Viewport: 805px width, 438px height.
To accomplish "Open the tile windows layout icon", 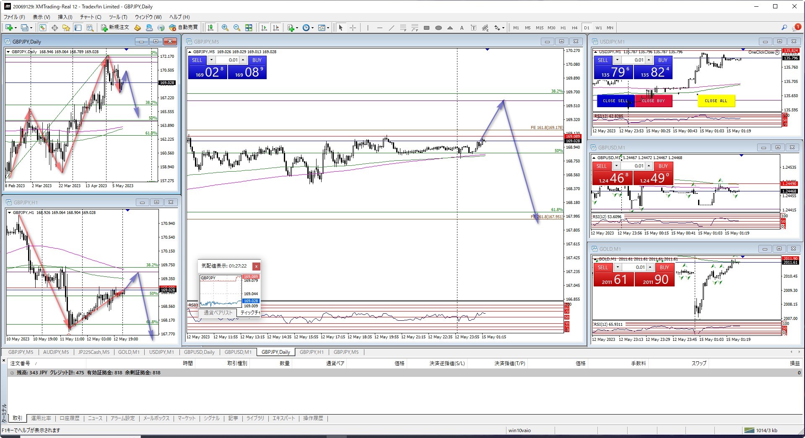I will click(x=249, y=28).
